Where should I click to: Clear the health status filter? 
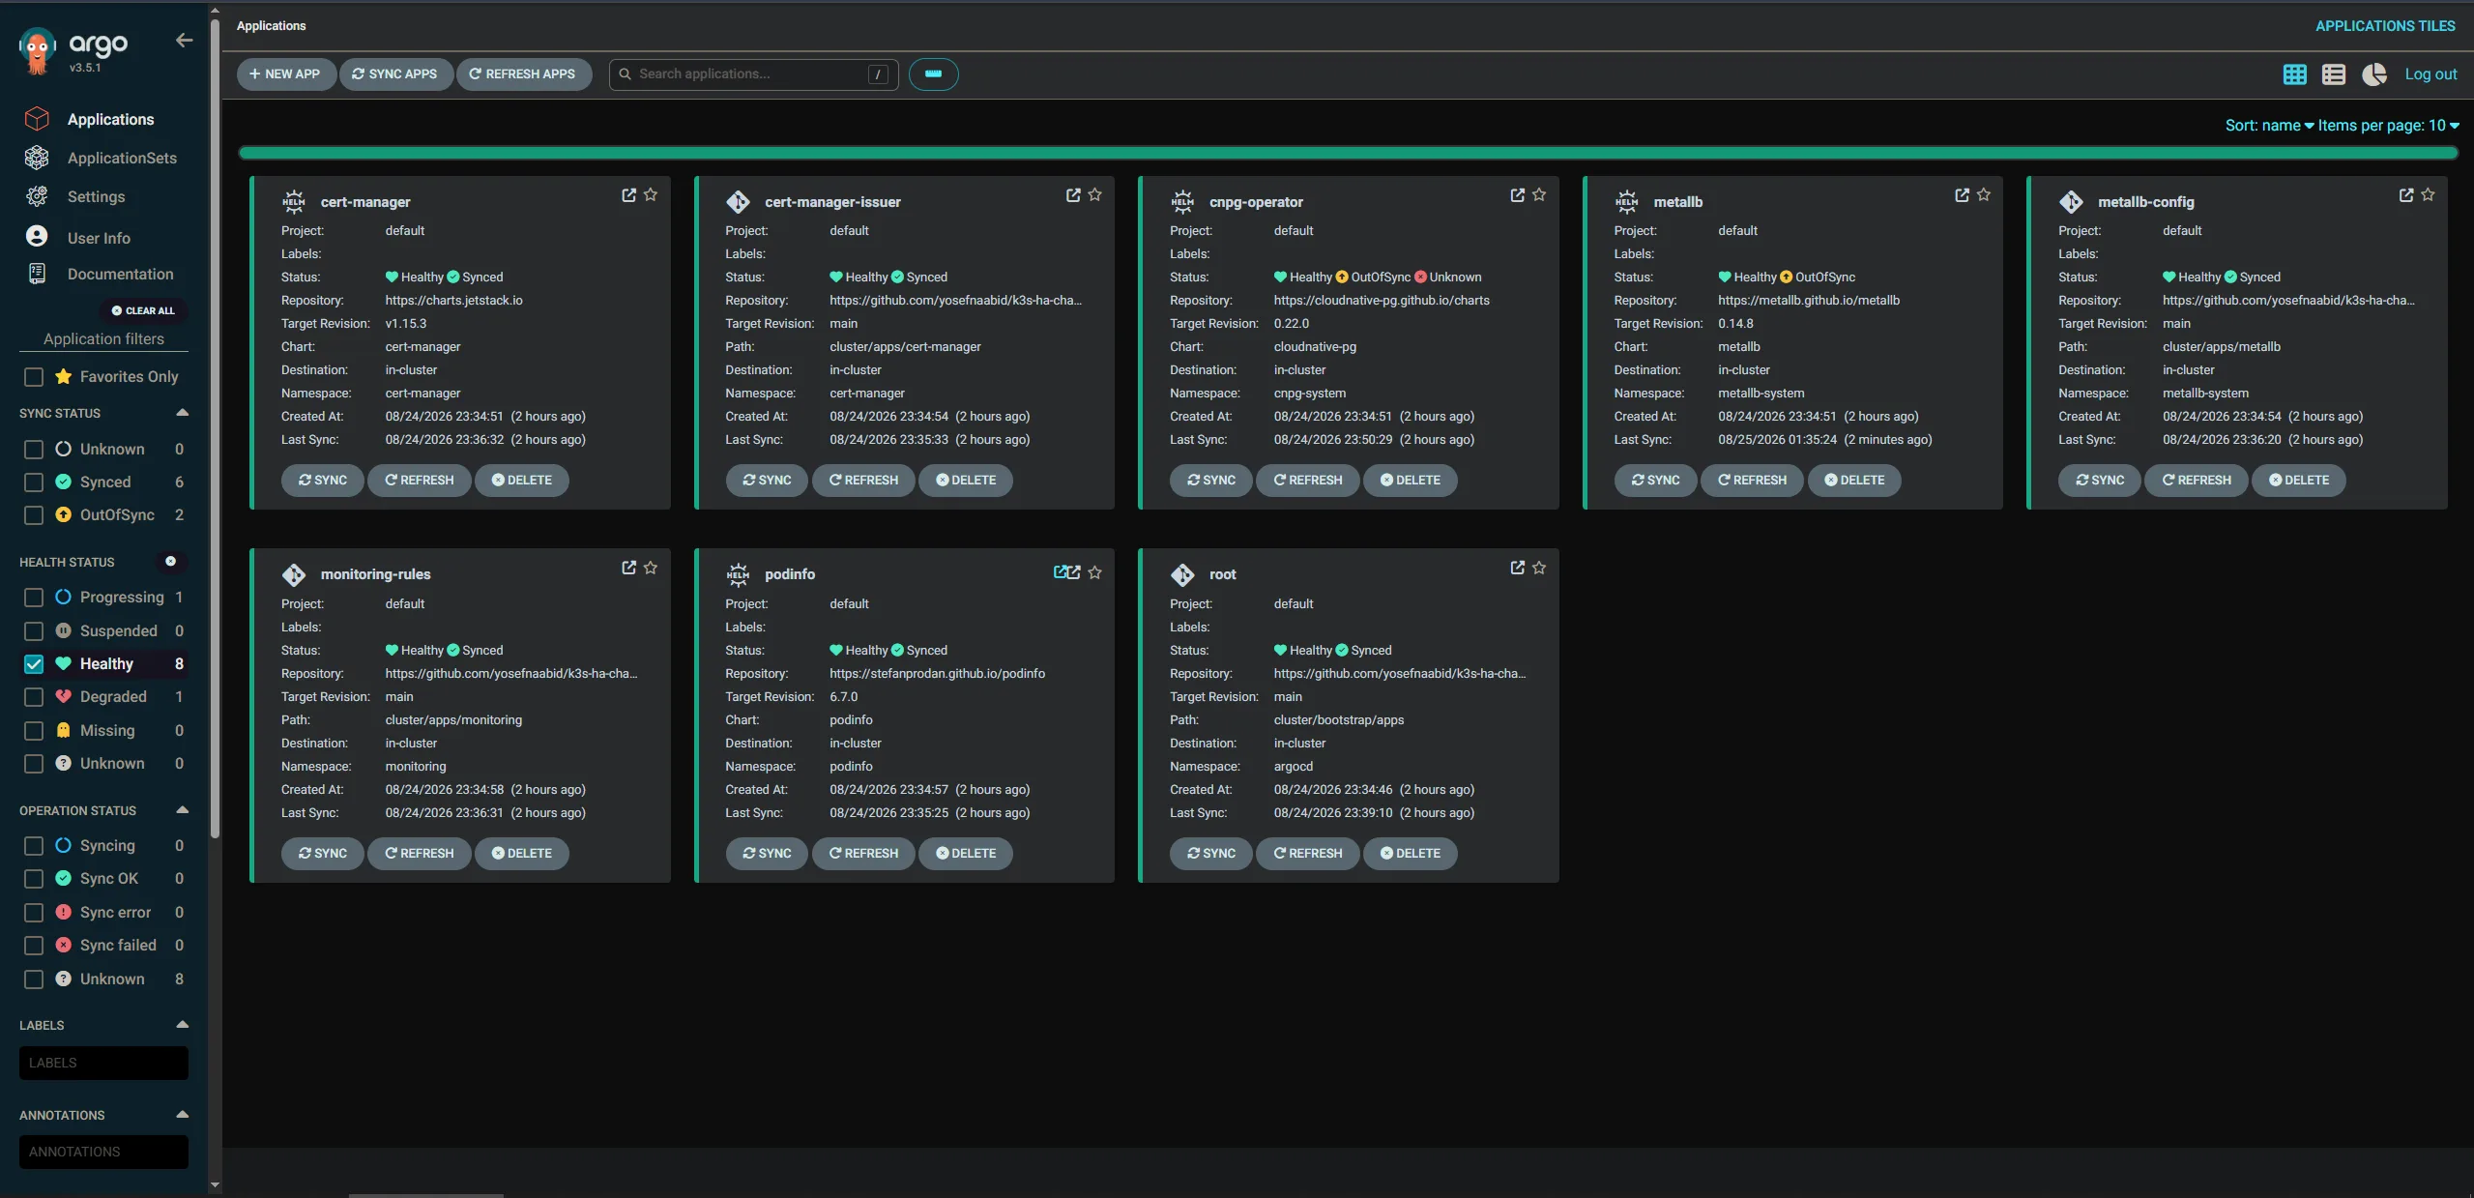(170, 562)
